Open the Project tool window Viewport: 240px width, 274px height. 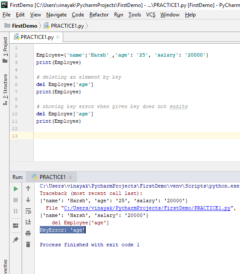[5, 50]
